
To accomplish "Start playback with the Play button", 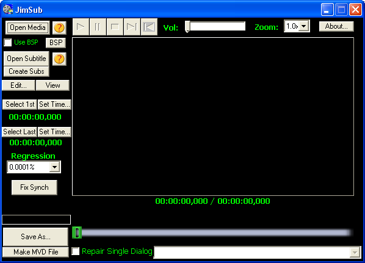I will 81,27.
